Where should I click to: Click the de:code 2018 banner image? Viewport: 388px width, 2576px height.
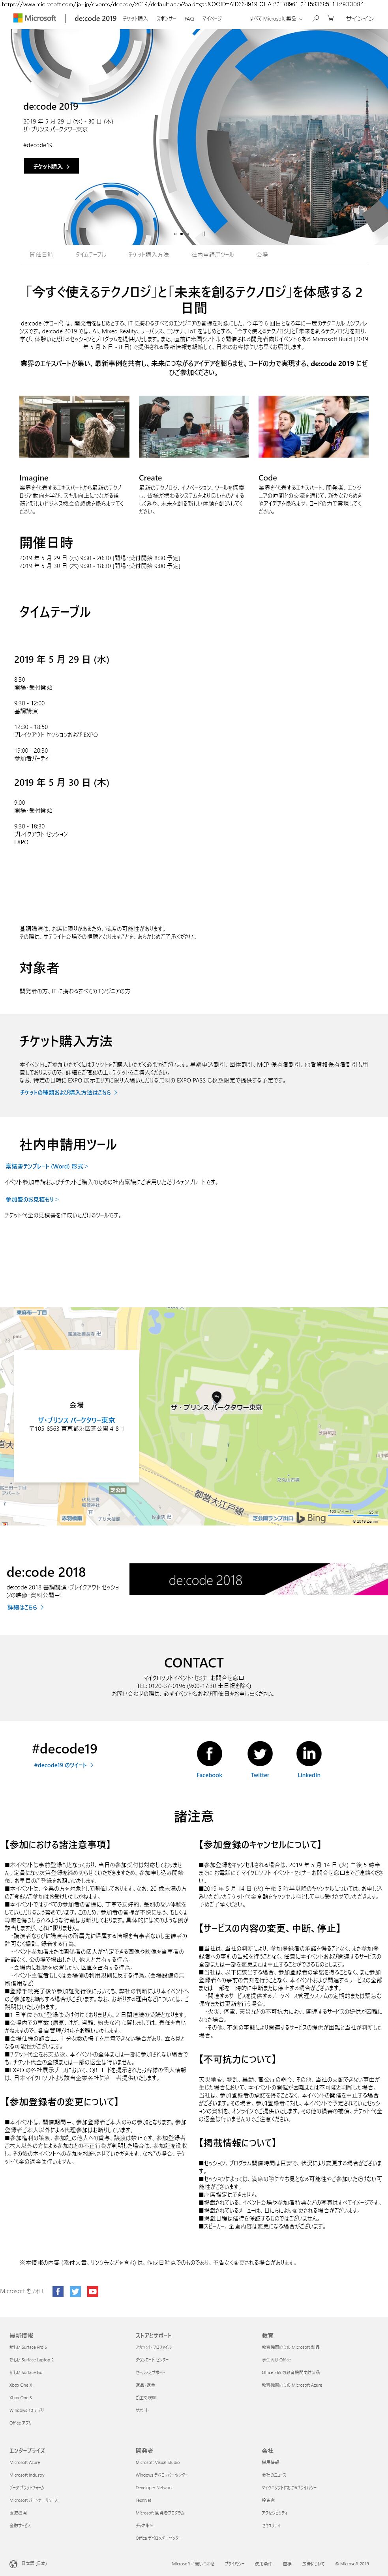258,1580
